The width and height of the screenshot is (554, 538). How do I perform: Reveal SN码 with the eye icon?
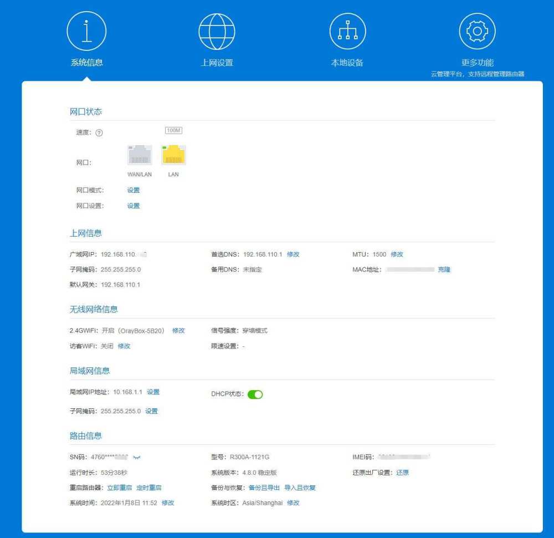click(137, 458)
